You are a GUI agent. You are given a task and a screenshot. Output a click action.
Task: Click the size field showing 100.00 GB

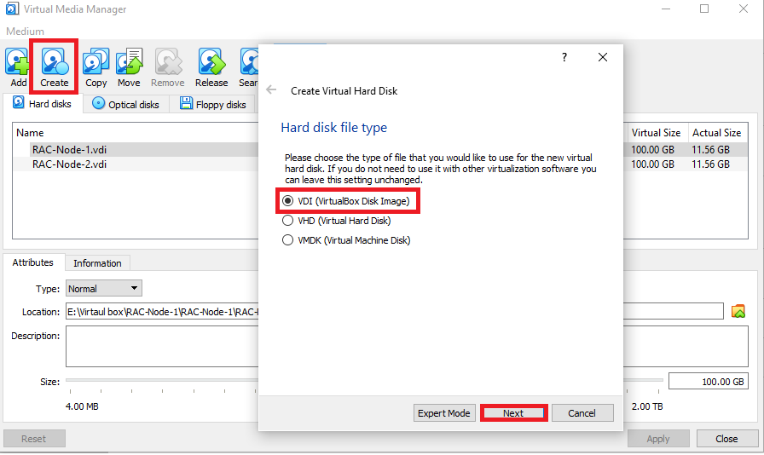coord(709,382)
